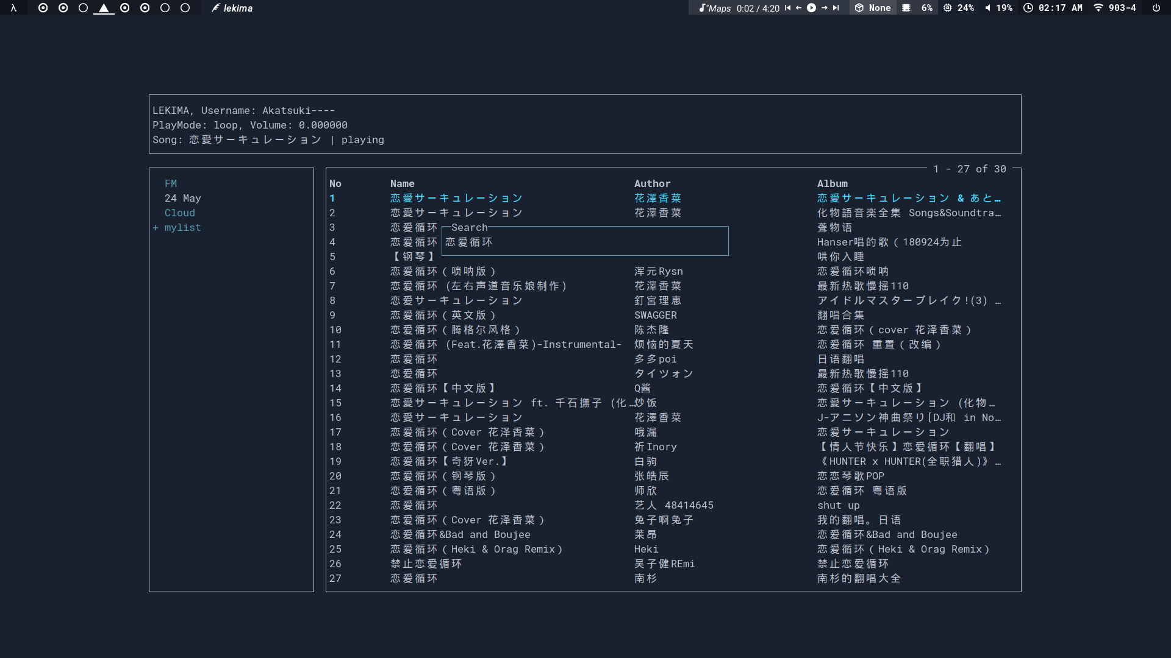Open the Cloud sidebar item
This screenshot has width=1171, height=658.
click(179, 213)
